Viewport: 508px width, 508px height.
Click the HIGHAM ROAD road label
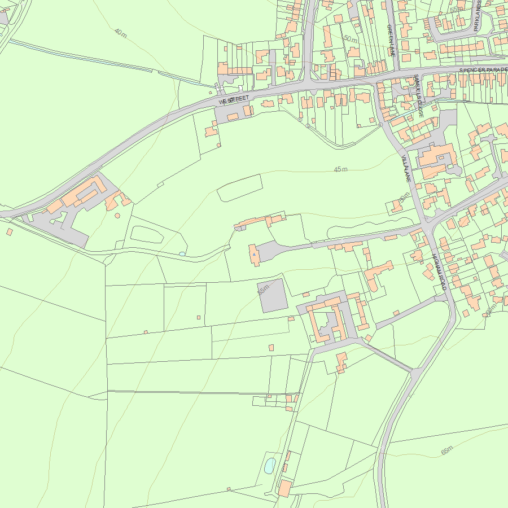[x=440, y=272]
